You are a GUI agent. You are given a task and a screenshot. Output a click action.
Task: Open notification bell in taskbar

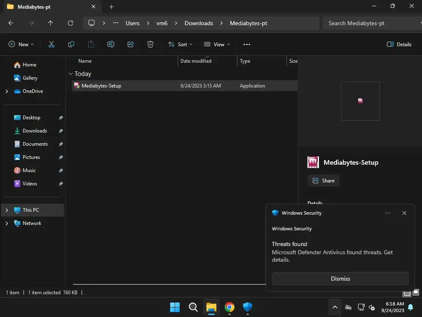coord(411,307)
